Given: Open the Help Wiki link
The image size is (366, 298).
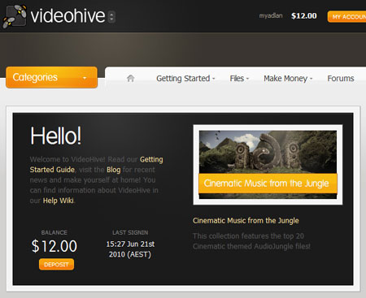Looking at the screenshot, I should pyautogui.click(x=59, y=201).
